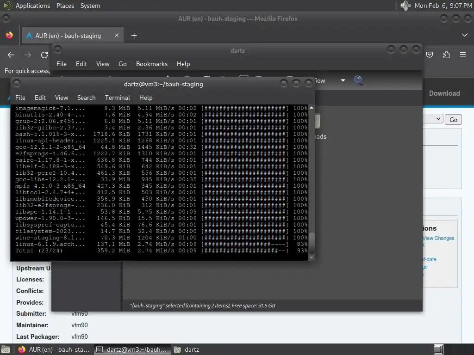Click the Last Packager vfm90 link
Viewport: 474px width, 355px height.
(80, 337)
